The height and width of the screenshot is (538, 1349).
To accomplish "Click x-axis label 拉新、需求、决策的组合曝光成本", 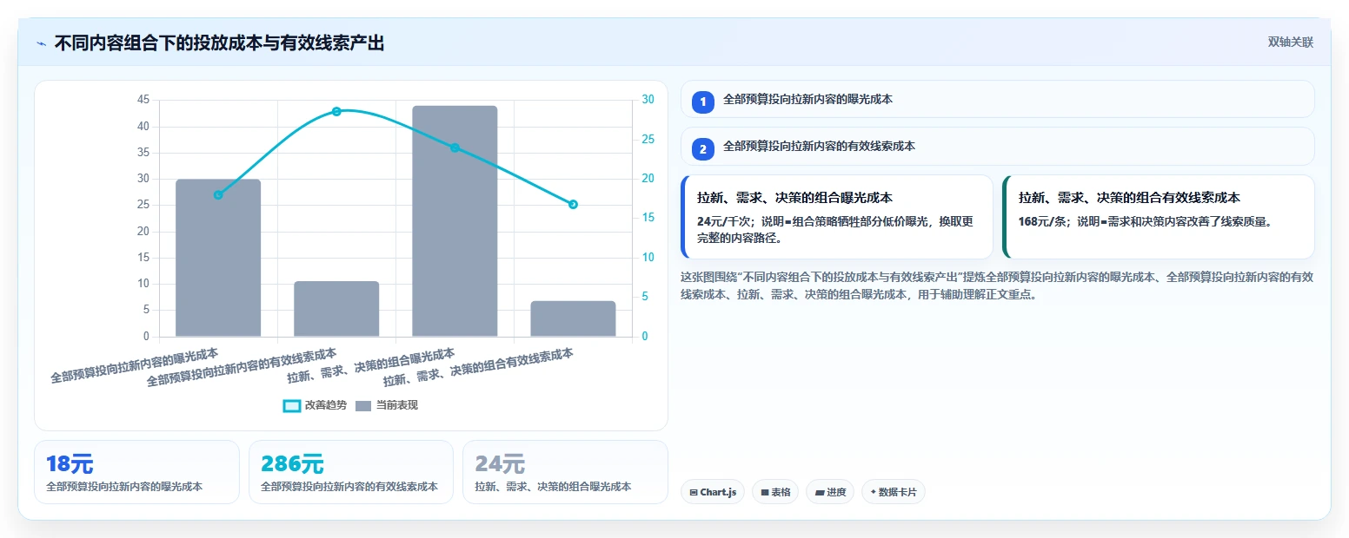I will point(371,366).
